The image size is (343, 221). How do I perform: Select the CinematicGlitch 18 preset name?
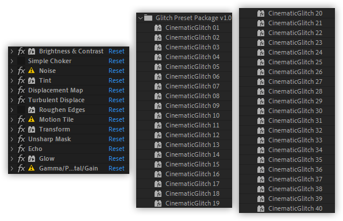pyautogui.click(x=192, y=193)
